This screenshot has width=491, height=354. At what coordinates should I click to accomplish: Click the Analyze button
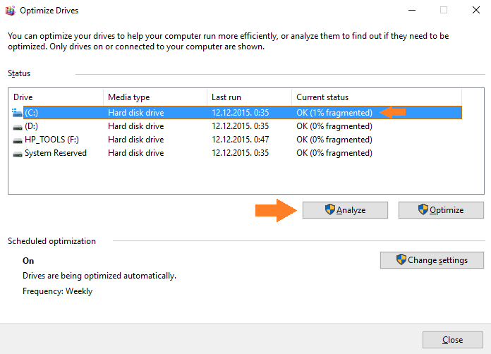pyautogui.click(x=345, y=210)
